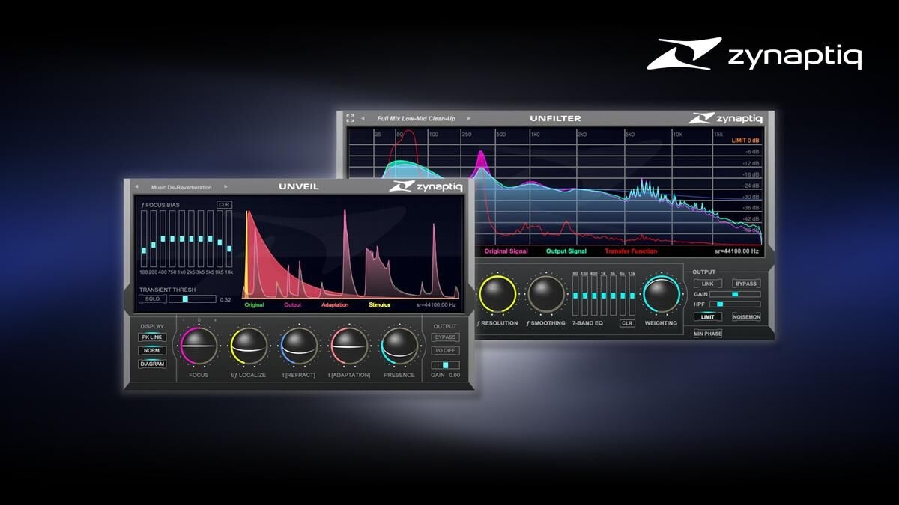Click the Unfilter resize window icon
The height and width of the screenshot is (505, 899).
click(350, 118)
